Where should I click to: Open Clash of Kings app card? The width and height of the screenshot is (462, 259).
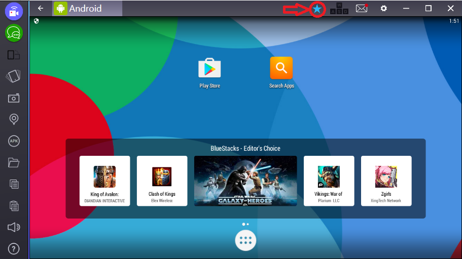pos(162,181)
